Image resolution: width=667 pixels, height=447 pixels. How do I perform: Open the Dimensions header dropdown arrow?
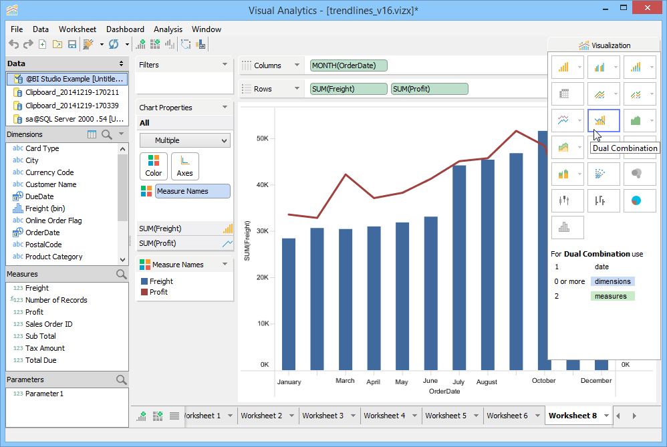121,134
